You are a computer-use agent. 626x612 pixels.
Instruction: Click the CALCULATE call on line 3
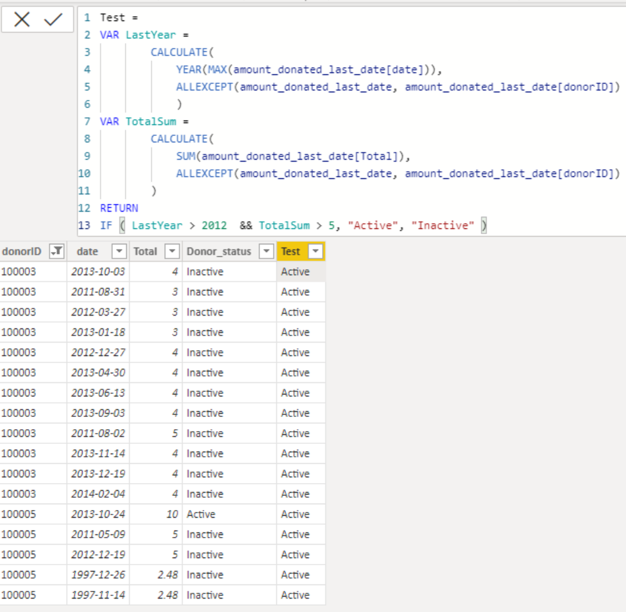(x=182, y=53)
